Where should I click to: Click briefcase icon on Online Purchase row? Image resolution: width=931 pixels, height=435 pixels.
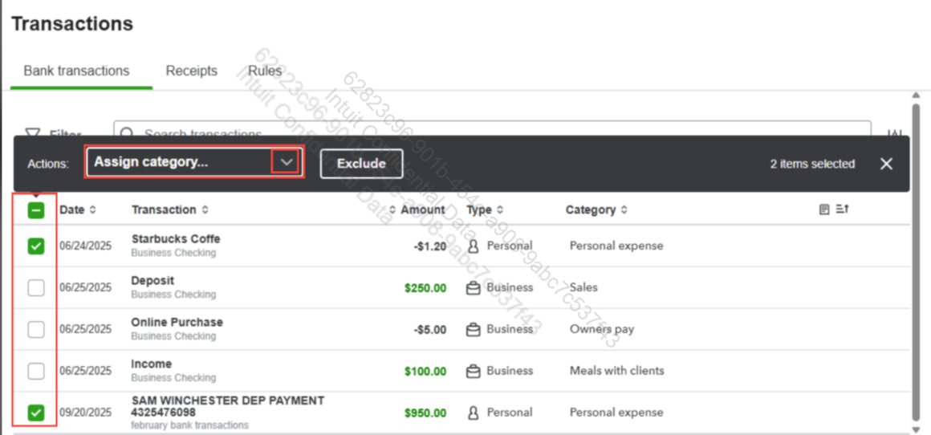(474, 329)
